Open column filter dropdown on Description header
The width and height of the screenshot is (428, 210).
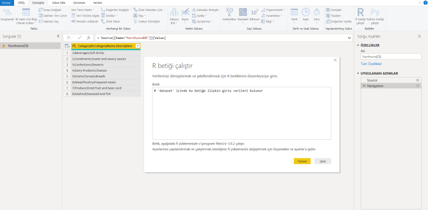[137, 46]
